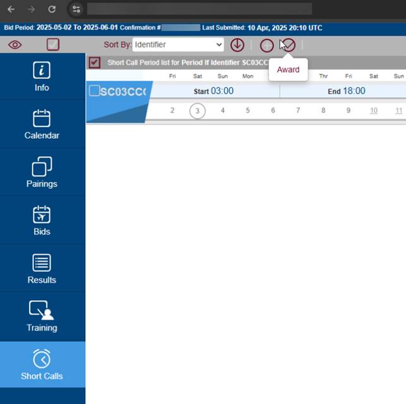This screenshot has height=404, width=406.
Task: Select day 5 in the date row
Action: click(248, 111)
